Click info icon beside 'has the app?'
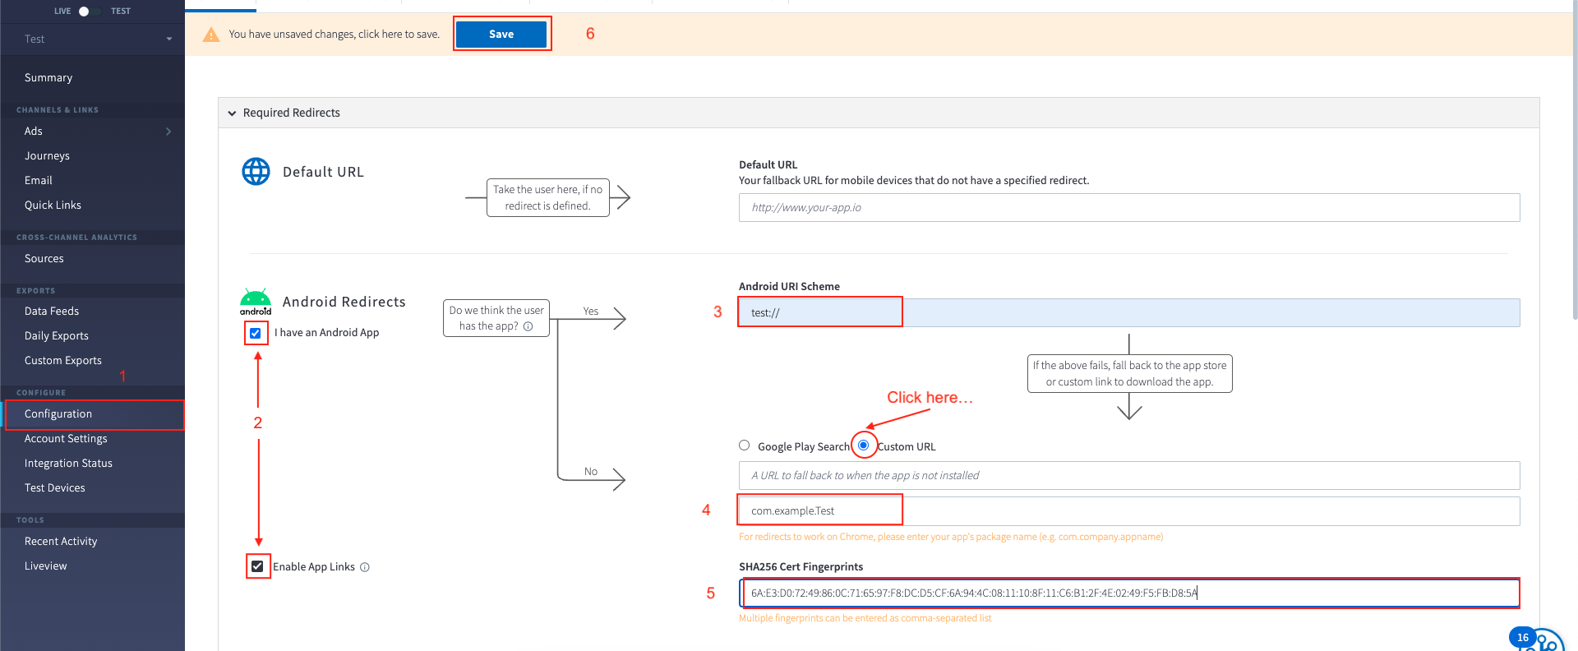The width and height of the screenshot is (1578, 651). click(x=528, y=326)
